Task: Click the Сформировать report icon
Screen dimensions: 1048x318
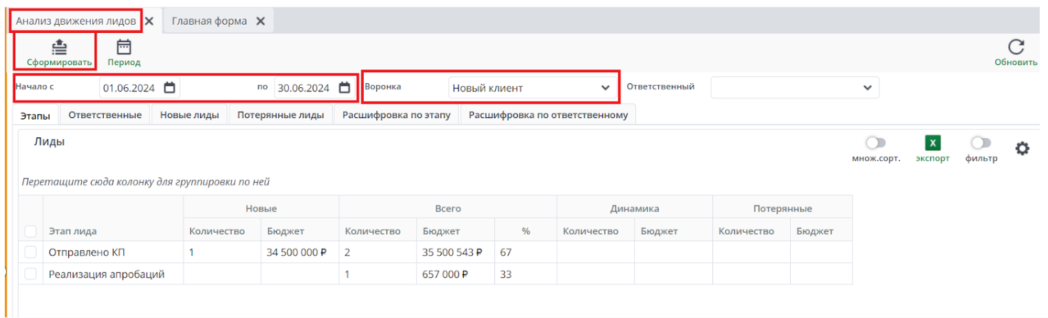Action: 58,47
